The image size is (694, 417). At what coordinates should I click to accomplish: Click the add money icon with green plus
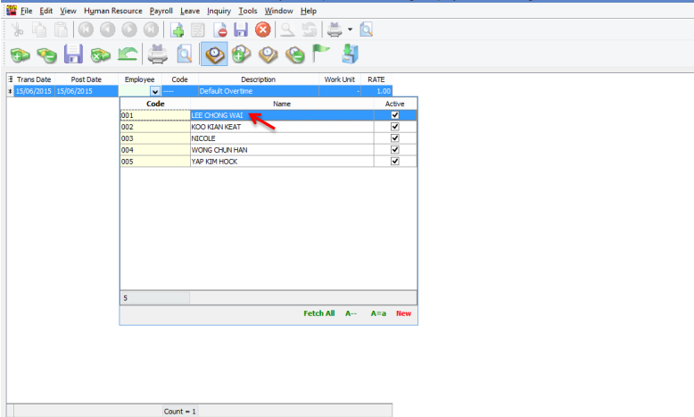coord(20,55)
